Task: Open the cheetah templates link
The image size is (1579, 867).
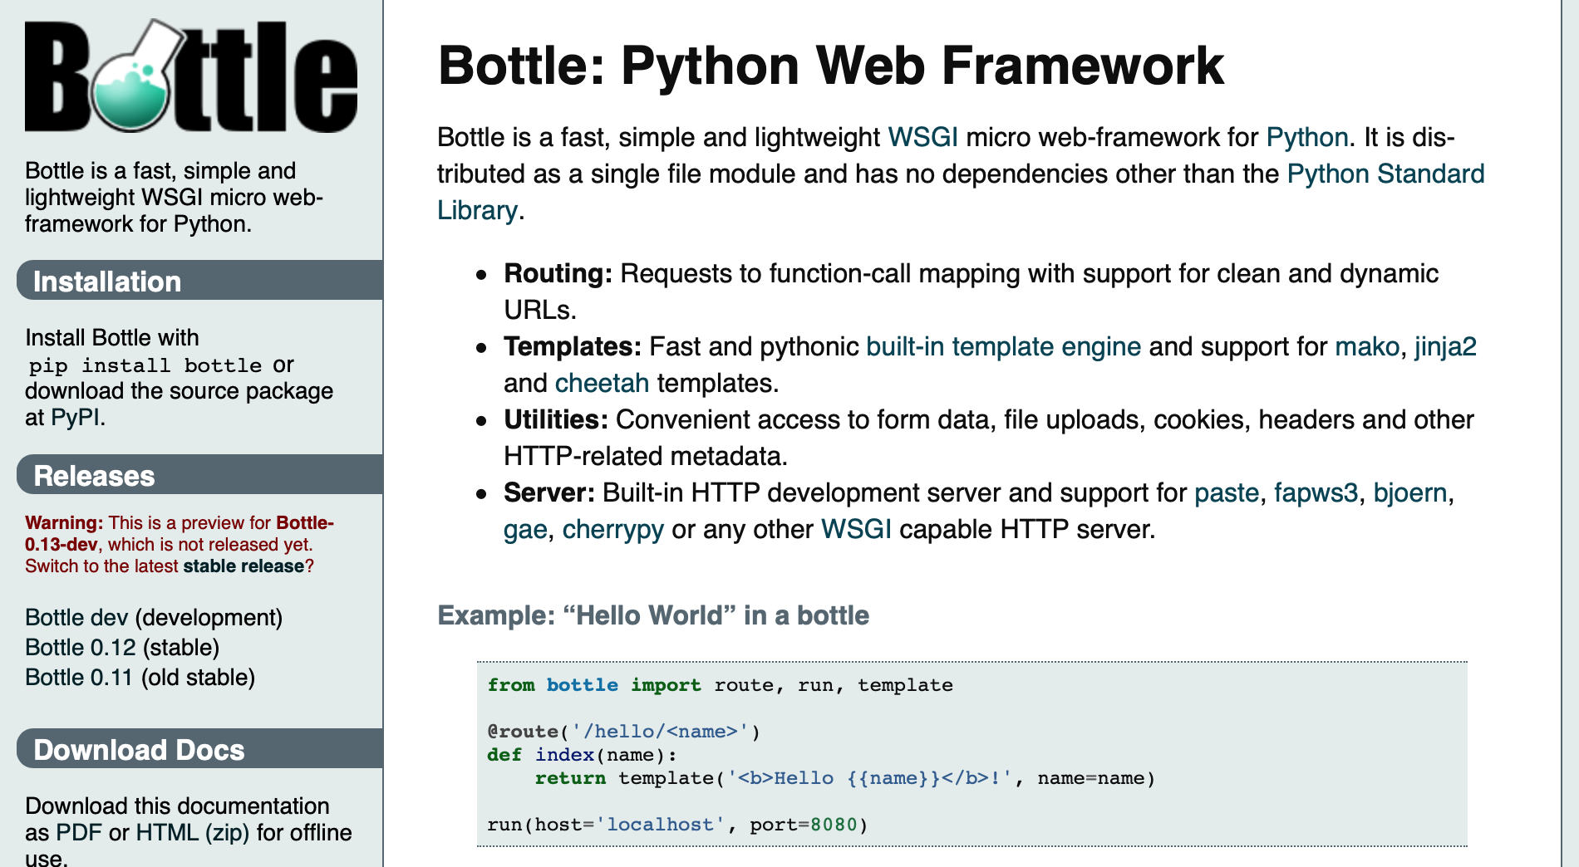Action: [602, 383]
